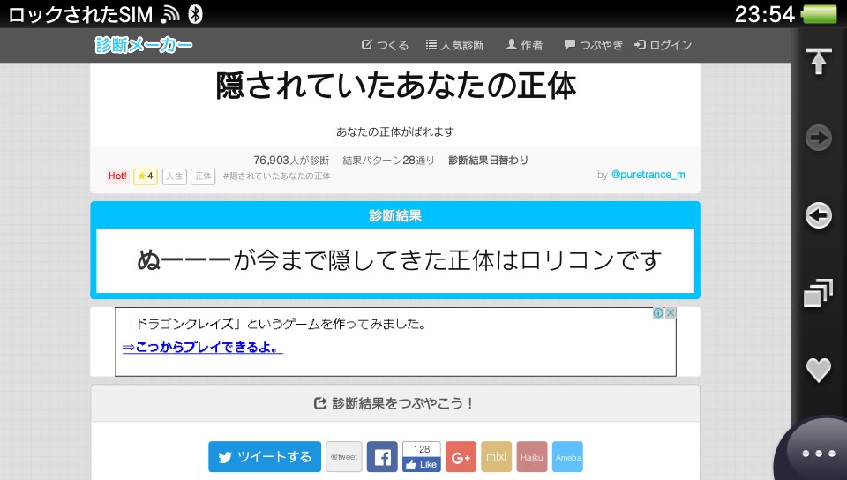Screen dimensions: 847x480
Task: Tap the heart bookmark icon
Action: coord(819,371)
